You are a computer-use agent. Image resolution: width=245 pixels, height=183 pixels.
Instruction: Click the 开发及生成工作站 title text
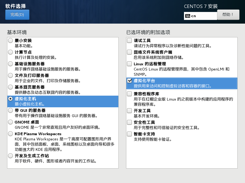coord(32,156)
